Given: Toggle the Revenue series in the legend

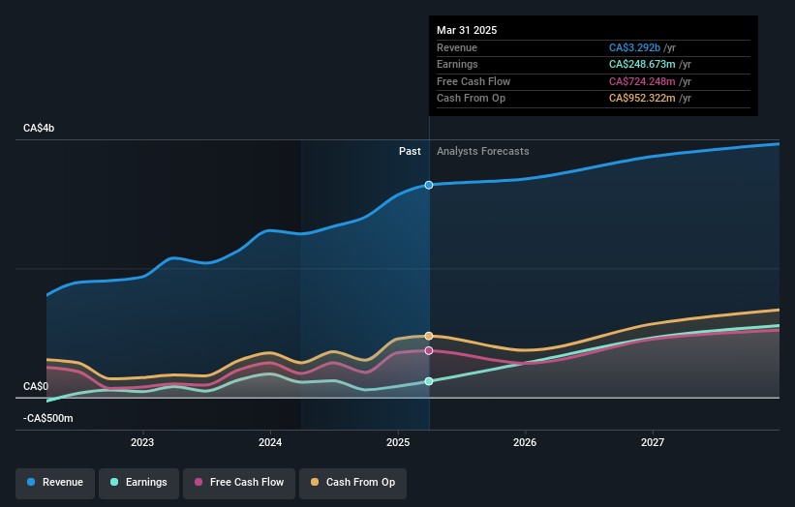Looking at the screenshot, I should [55, 482].
